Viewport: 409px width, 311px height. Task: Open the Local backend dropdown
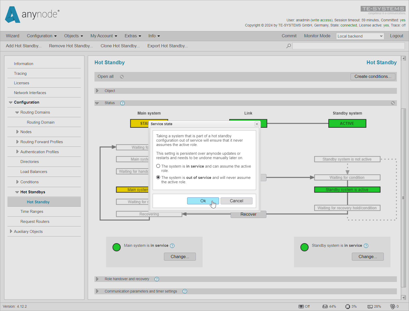click(x=360, y=36)
